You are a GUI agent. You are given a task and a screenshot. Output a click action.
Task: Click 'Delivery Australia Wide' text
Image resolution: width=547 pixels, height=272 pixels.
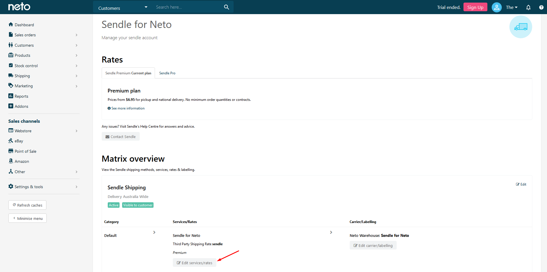tap(128, 197)
